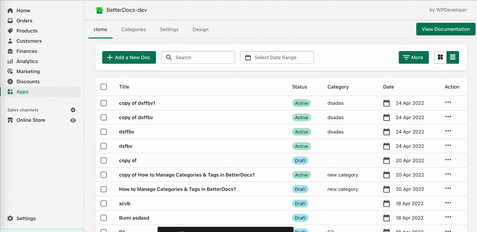
Task: Select the dsffbv row checkbox
Action: [x=104, y=132]
